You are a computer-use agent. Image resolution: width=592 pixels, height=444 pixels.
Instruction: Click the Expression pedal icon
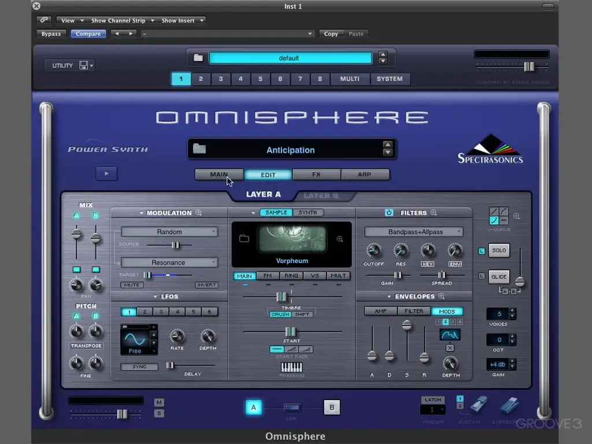click(x=509, y=405)
